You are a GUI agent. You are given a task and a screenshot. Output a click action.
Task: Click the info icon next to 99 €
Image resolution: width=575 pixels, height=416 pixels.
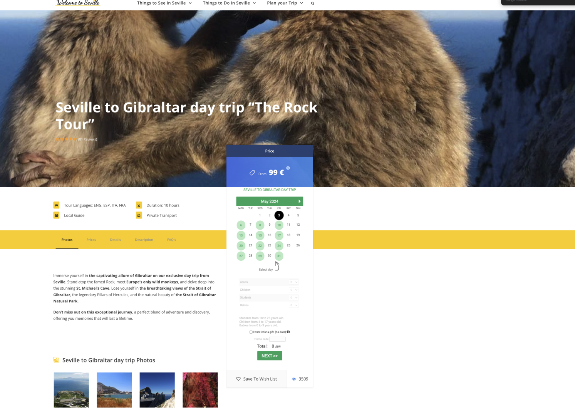tap(288, 168)
